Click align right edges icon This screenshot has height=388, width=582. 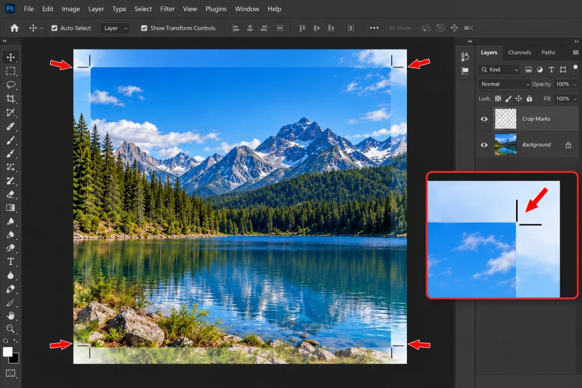(264, 28)
